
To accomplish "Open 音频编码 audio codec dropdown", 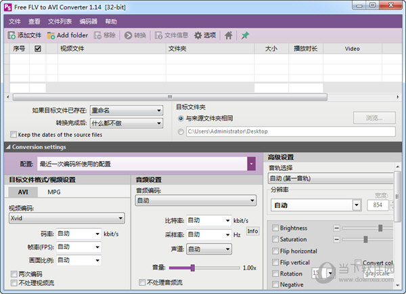I will pos(196,201).
